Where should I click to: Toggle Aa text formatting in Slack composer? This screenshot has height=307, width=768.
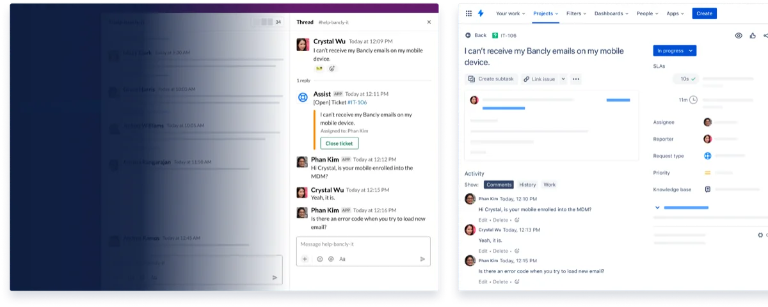pos(342,259)
